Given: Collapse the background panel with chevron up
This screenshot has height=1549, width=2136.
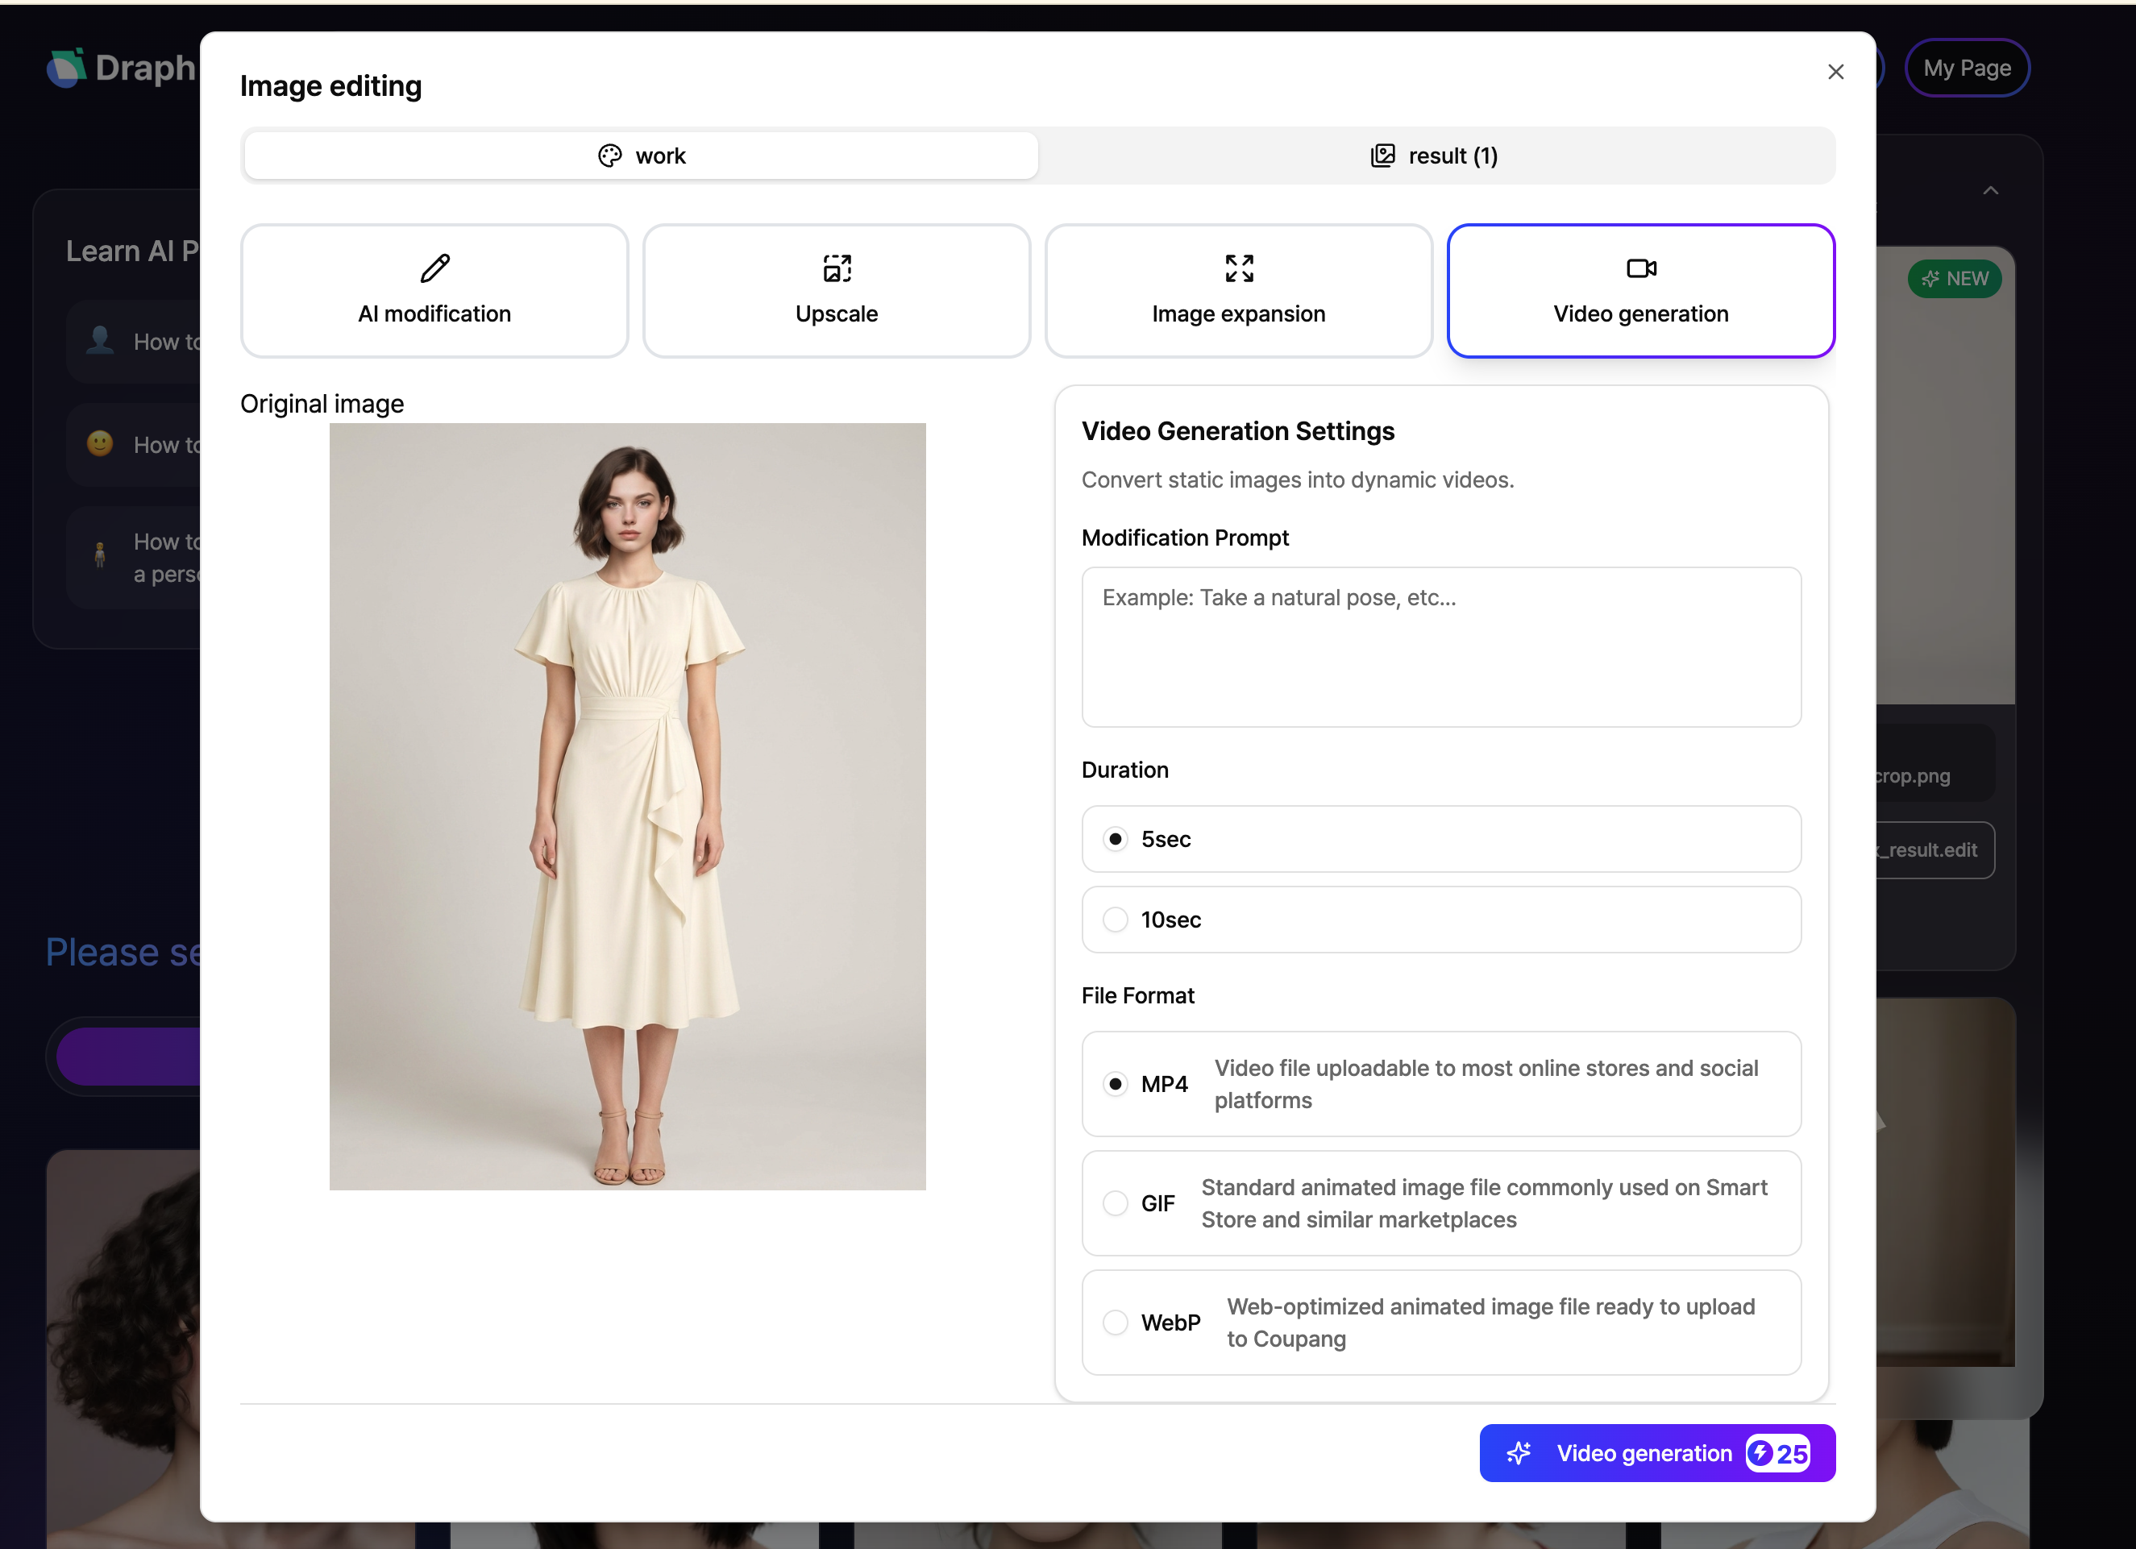Looking at the screenshot, I should [x=1990, y=190].
